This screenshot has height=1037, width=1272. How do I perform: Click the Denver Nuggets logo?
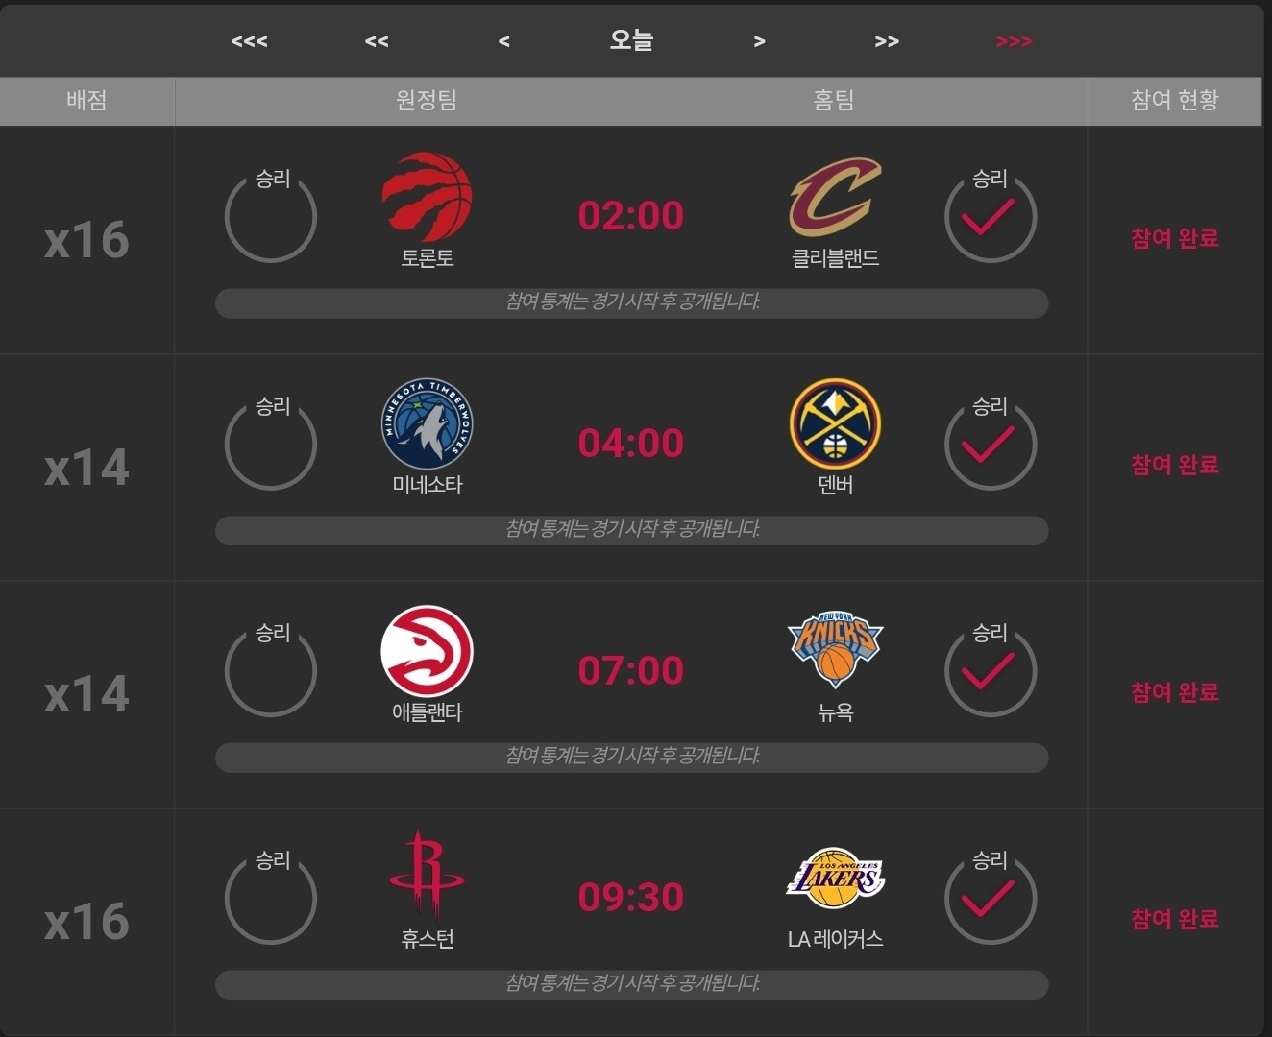[x=835, y=423]
